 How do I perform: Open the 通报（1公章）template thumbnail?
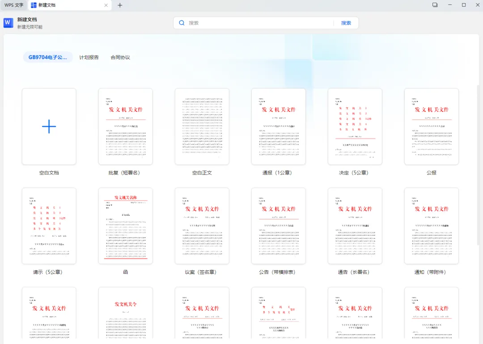tap(279, 126)
